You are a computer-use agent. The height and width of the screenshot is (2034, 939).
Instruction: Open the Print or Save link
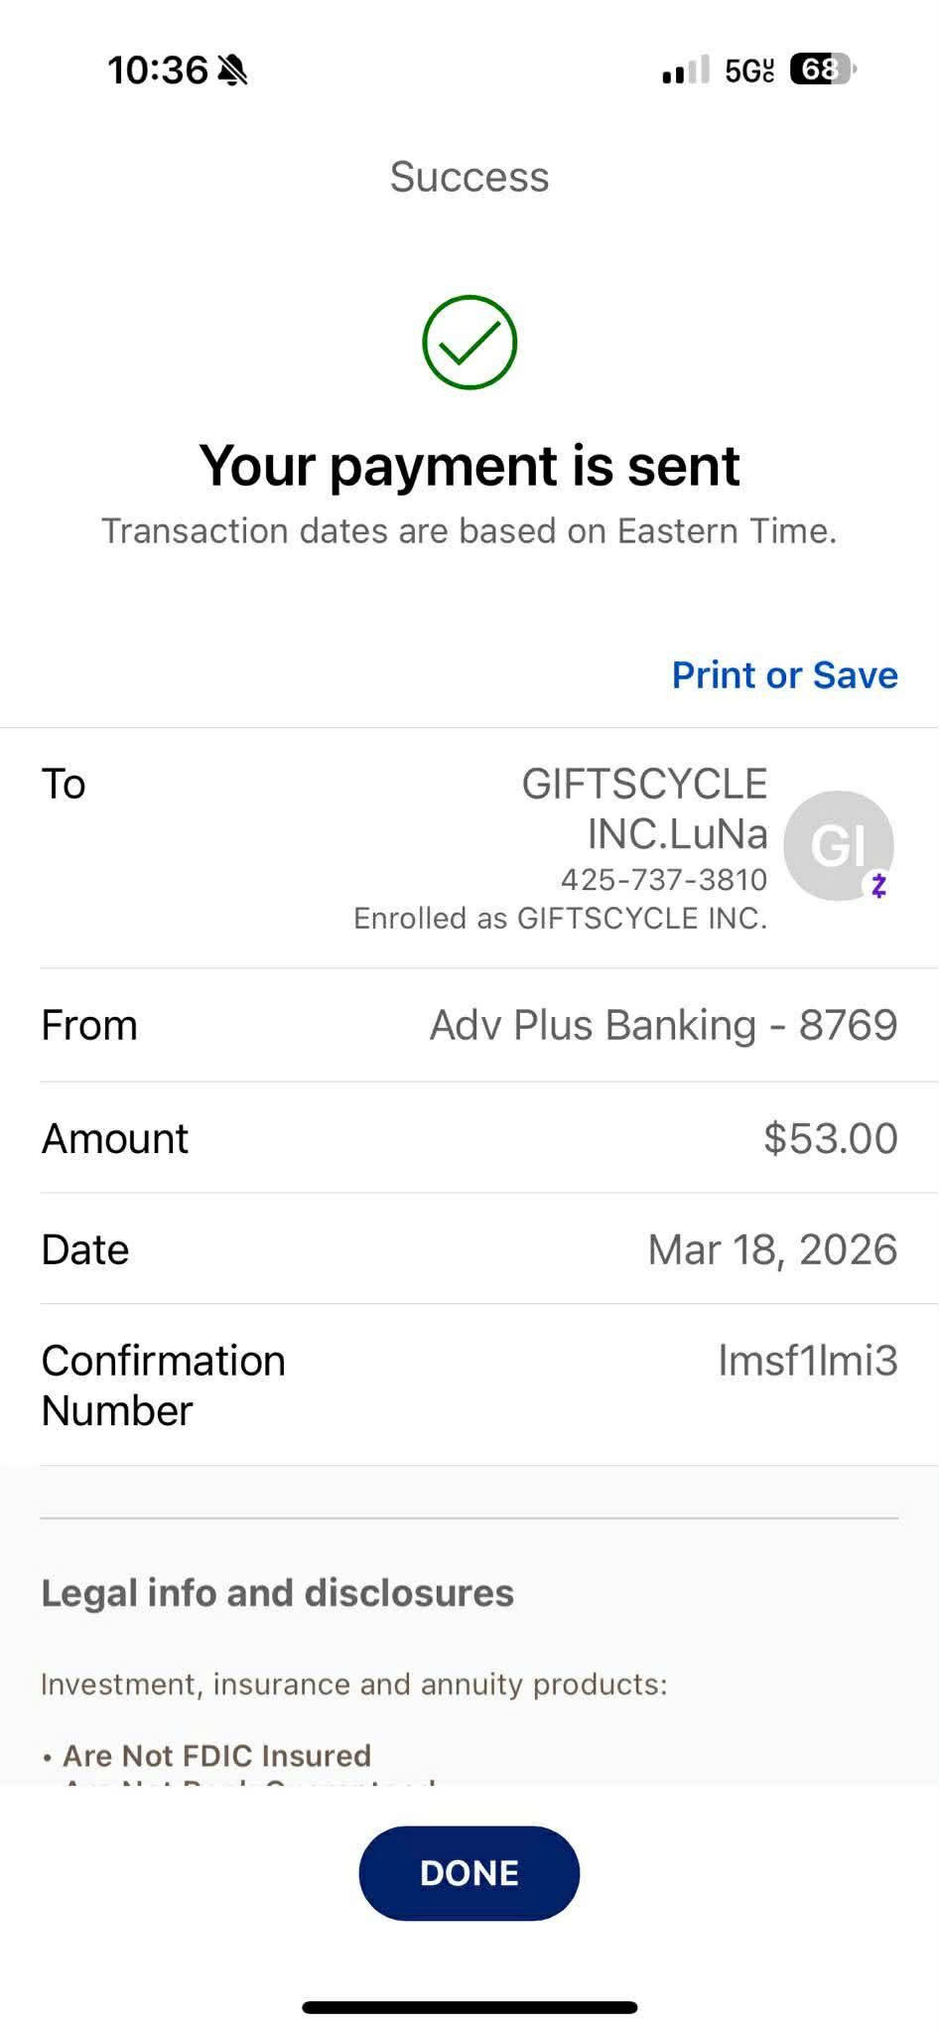click(x=784, y=675)
